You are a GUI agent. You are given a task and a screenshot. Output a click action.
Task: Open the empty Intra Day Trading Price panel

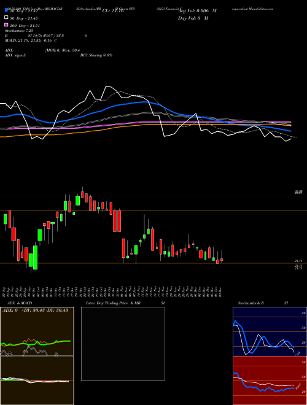point(123,344)
